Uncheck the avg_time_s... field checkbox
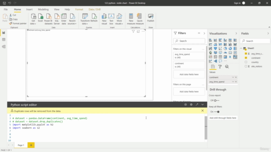 (x=246, y=54)
